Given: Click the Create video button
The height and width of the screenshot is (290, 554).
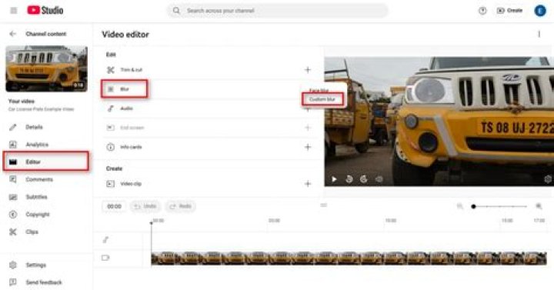Looking at the screenshot, I should [x=509, y=11].
